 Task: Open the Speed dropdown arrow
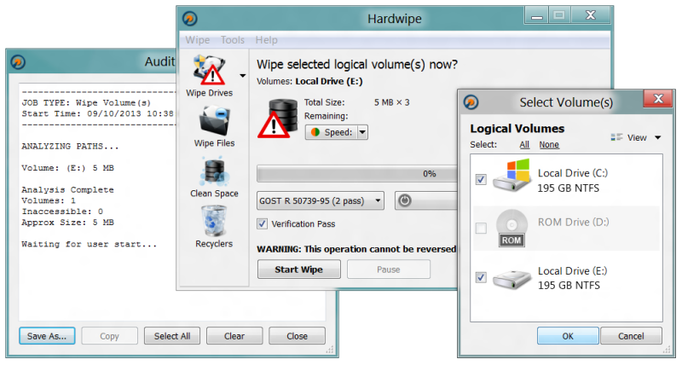click(x=362, y=132)
